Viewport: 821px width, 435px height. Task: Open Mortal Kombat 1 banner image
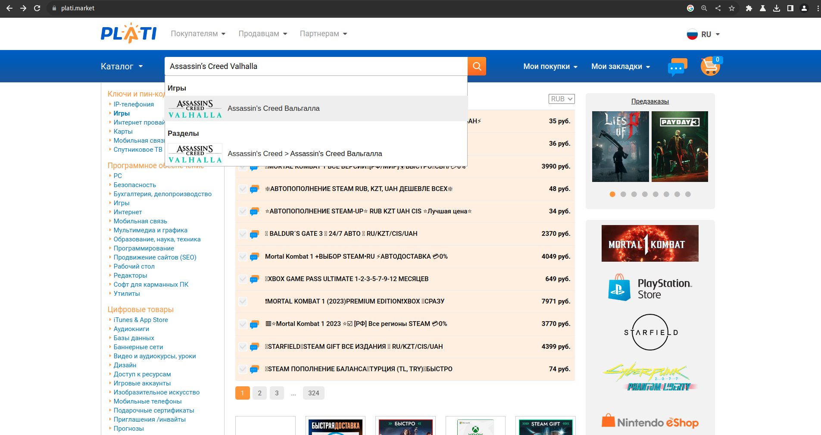click(650, 243)
